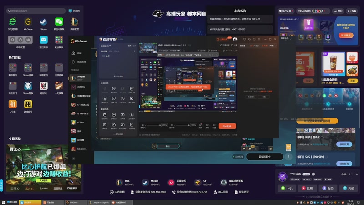Open League of Legends icon in top row
This screenshot has width=364, height=205.
[74, 22]
